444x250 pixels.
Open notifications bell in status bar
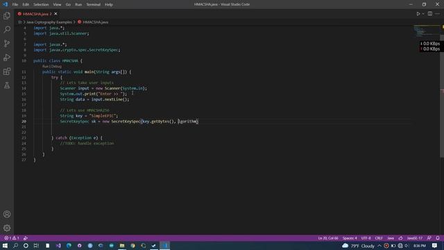pos(438,238)
